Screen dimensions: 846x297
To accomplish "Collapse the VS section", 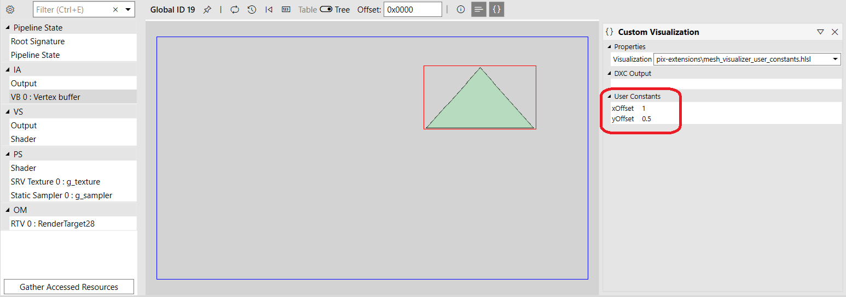I will (8, 112).
